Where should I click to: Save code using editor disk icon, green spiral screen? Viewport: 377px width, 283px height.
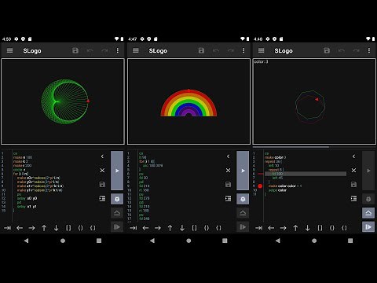[102, 185]
